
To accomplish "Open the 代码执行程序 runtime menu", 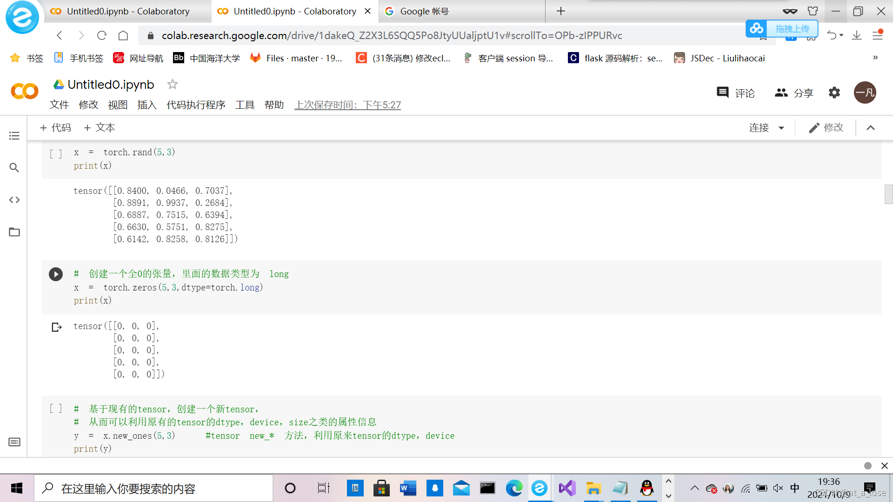I will (196, 105).
